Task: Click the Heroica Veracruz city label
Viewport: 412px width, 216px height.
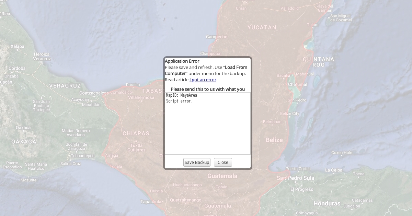Action: 42,57
